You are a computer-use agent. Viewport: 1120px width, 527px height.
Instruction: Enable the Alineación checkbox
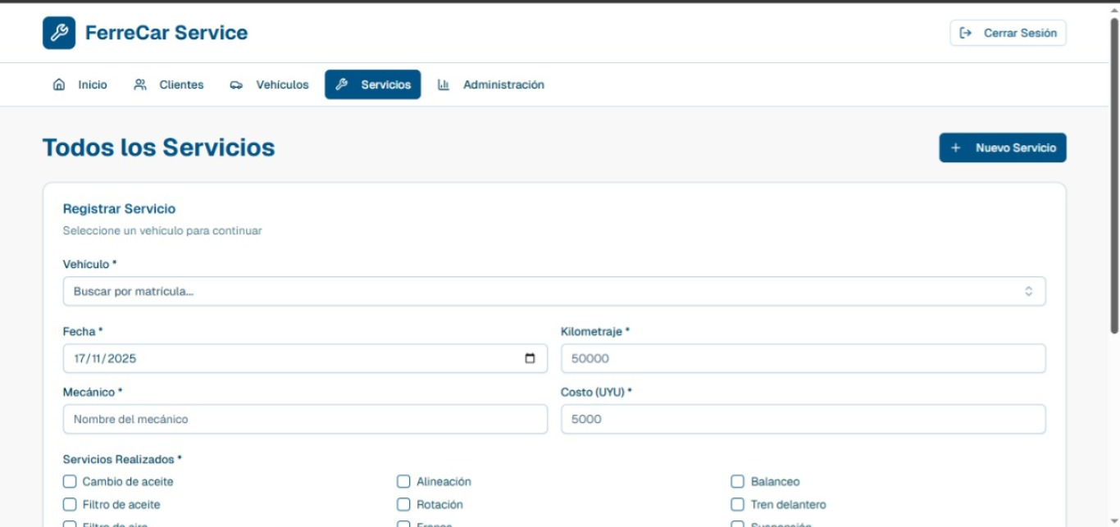tap(403, 482)
